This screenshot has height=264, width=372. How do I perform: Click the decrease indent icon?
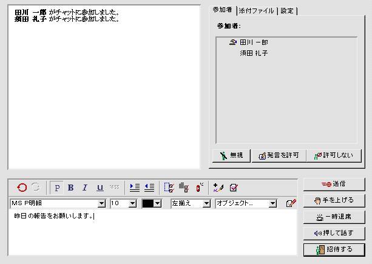click(149, 188)
